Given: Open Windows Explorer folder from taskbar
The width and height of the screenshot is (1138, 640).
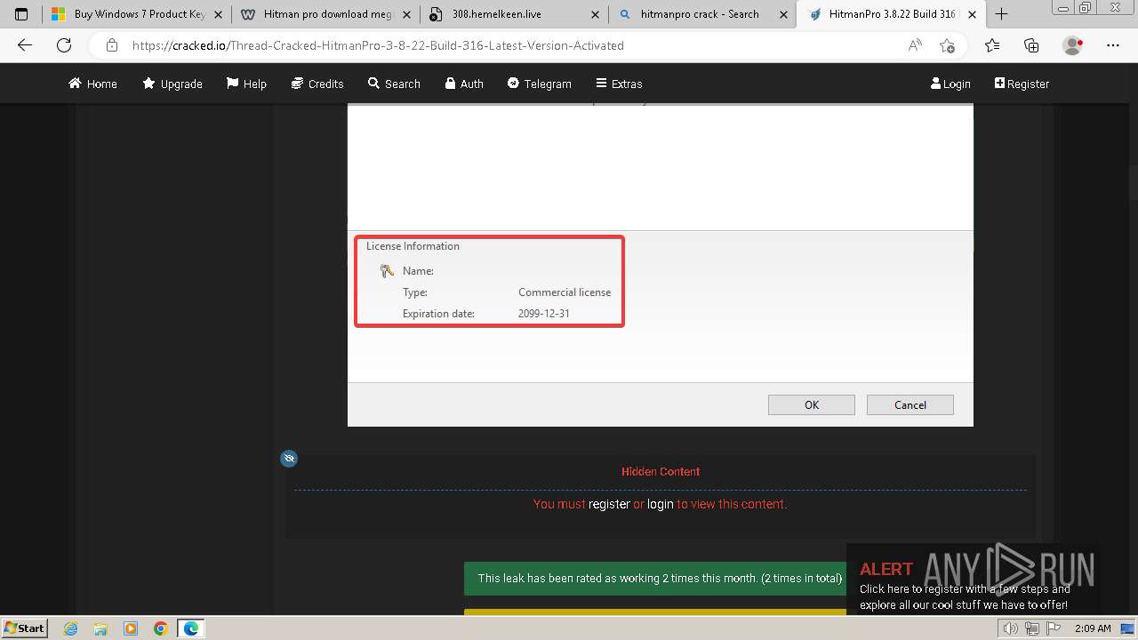Looking at the screenshot, I should pyautogui.click(x=100, y=628).
